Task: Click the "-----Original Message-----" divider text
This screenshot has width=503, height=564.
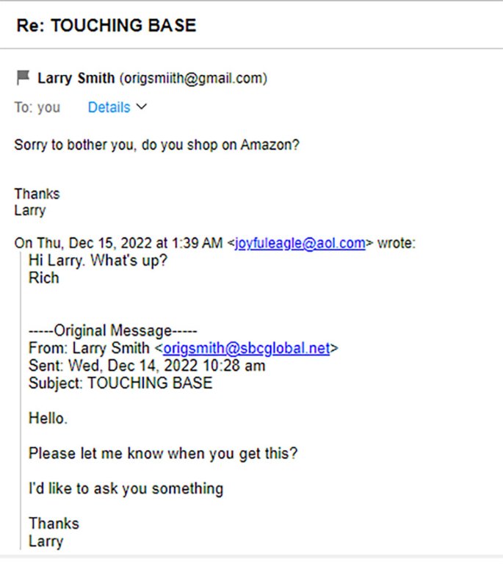Action: point(112,330)
